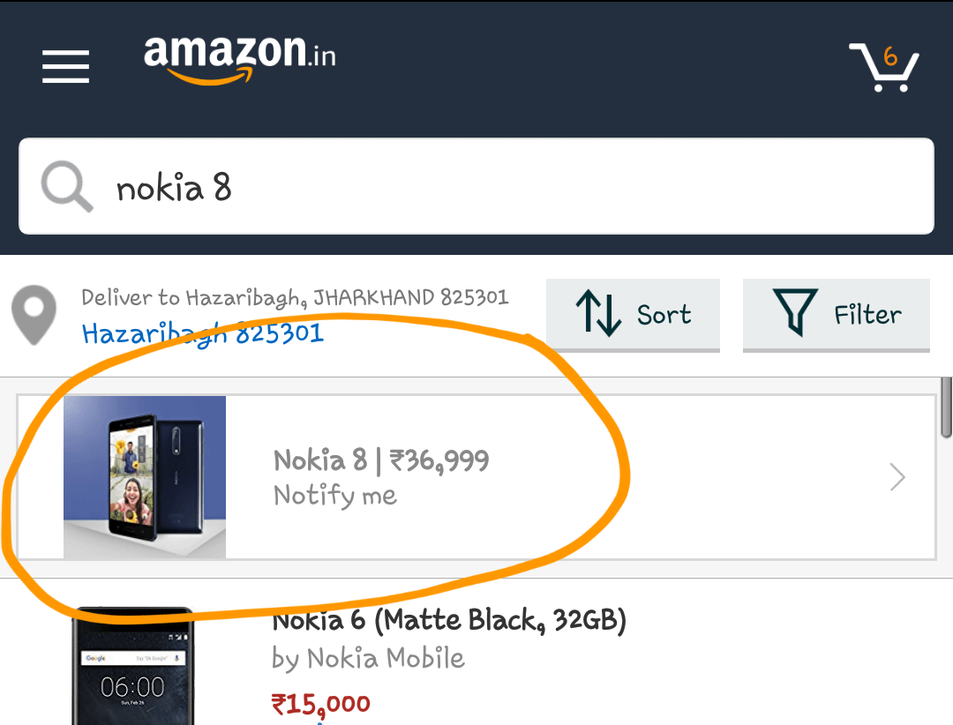Click the by Nokia Mobile brand text
Image resolution: width=953 pixels, height=725 pixels.
click(368, 659)
